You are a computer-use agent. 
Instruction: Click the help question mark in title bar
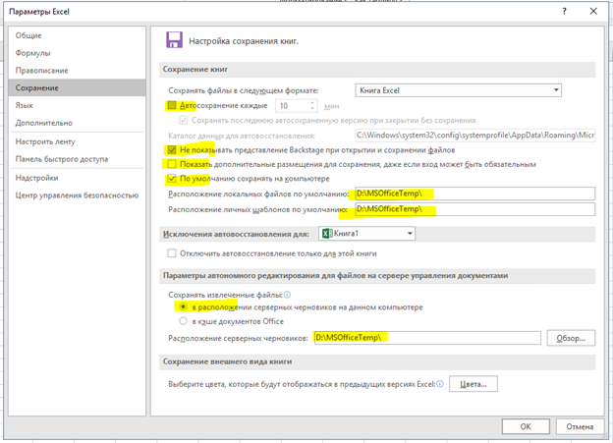click(564, 12)
